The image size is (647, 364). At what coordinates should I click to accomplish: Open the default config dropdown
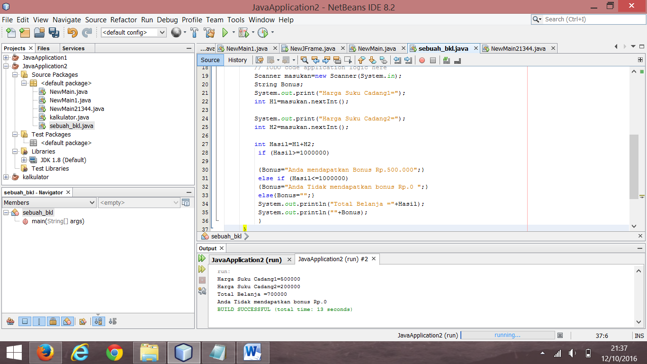134,33
